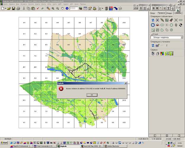Click the blue swap arrows in object operations

click(x=153, y=20)
